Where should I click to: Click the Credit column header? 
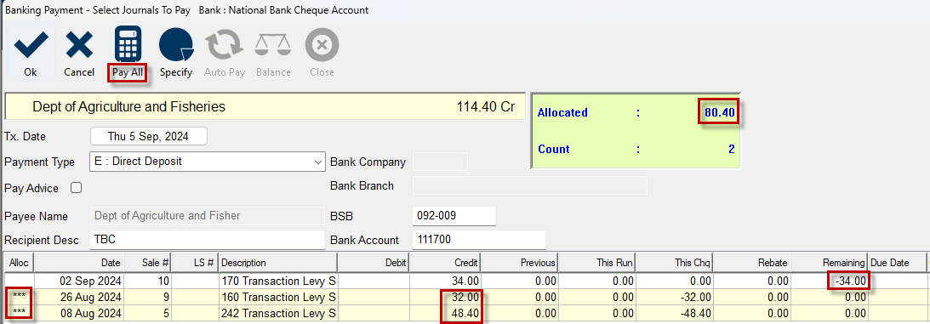pyautogui.click(x=445, y=263)
